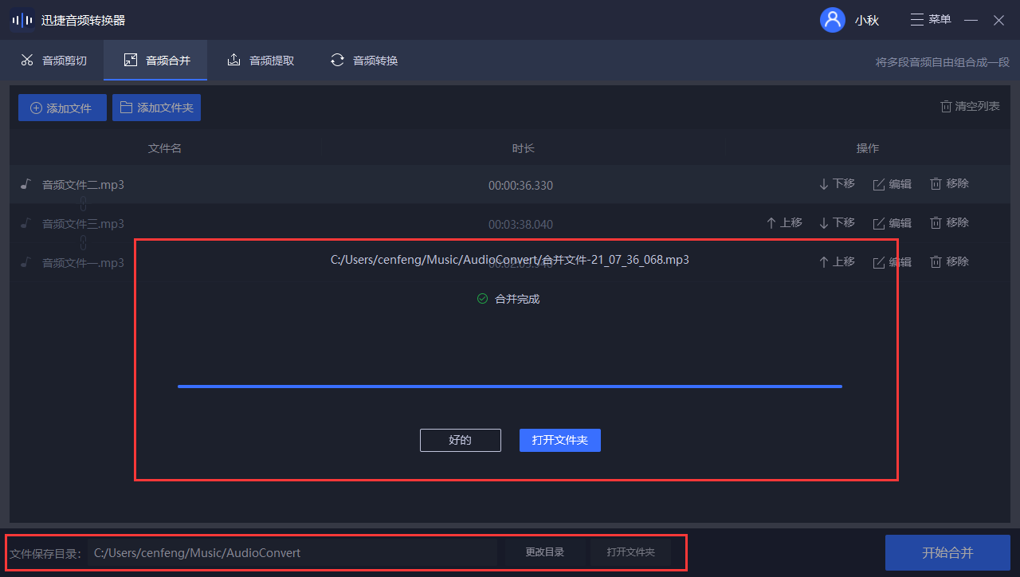This screenshot has height=577, width=1020.
Task: Open the 音频提取 tab
Action: tap(261, 61)
